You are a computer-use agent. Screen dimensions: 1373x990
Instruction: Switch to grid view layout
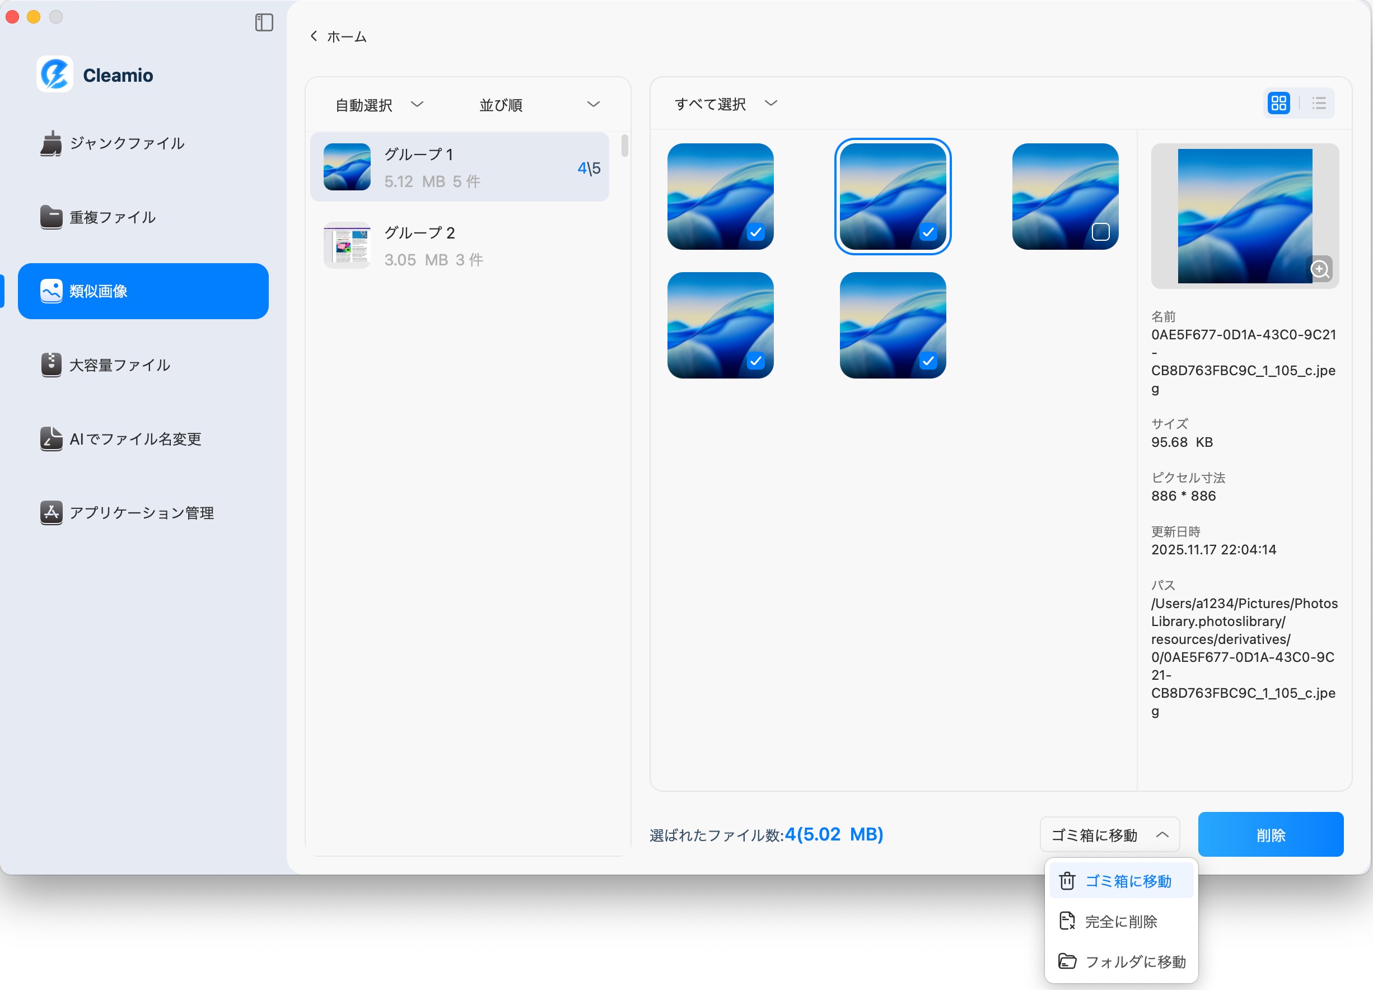pyautogui.click(x=1279, y=103)
